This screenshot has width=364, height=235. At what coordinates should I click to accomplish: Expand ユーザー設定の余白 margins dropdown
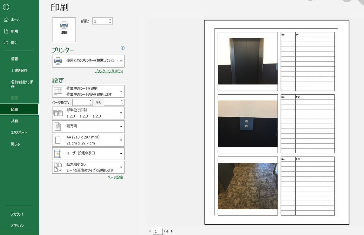coord(88,154)
